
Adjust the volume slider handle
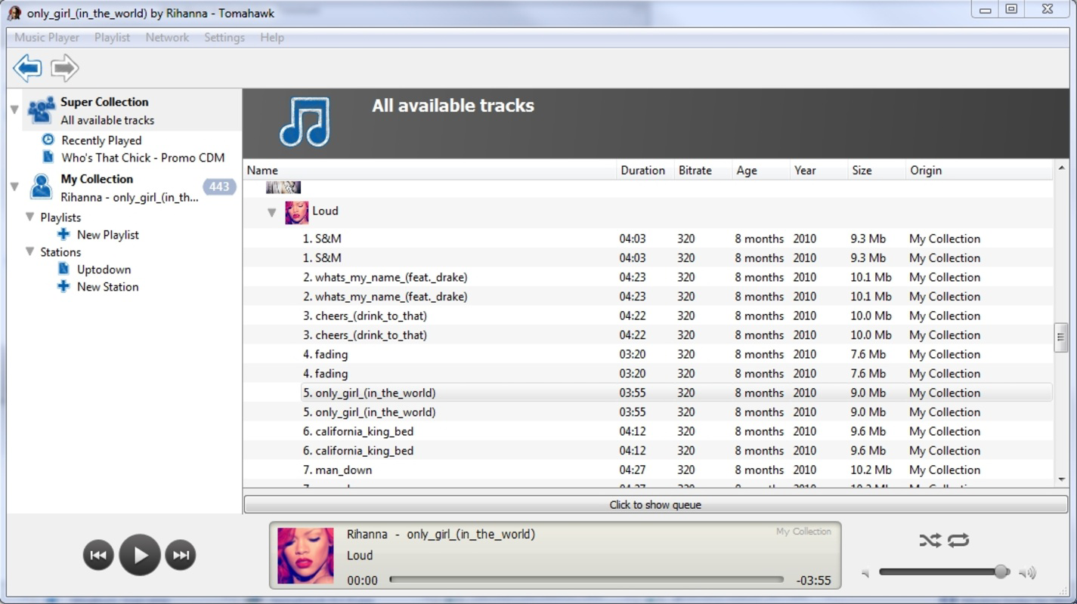click(x=1001, y=572)
